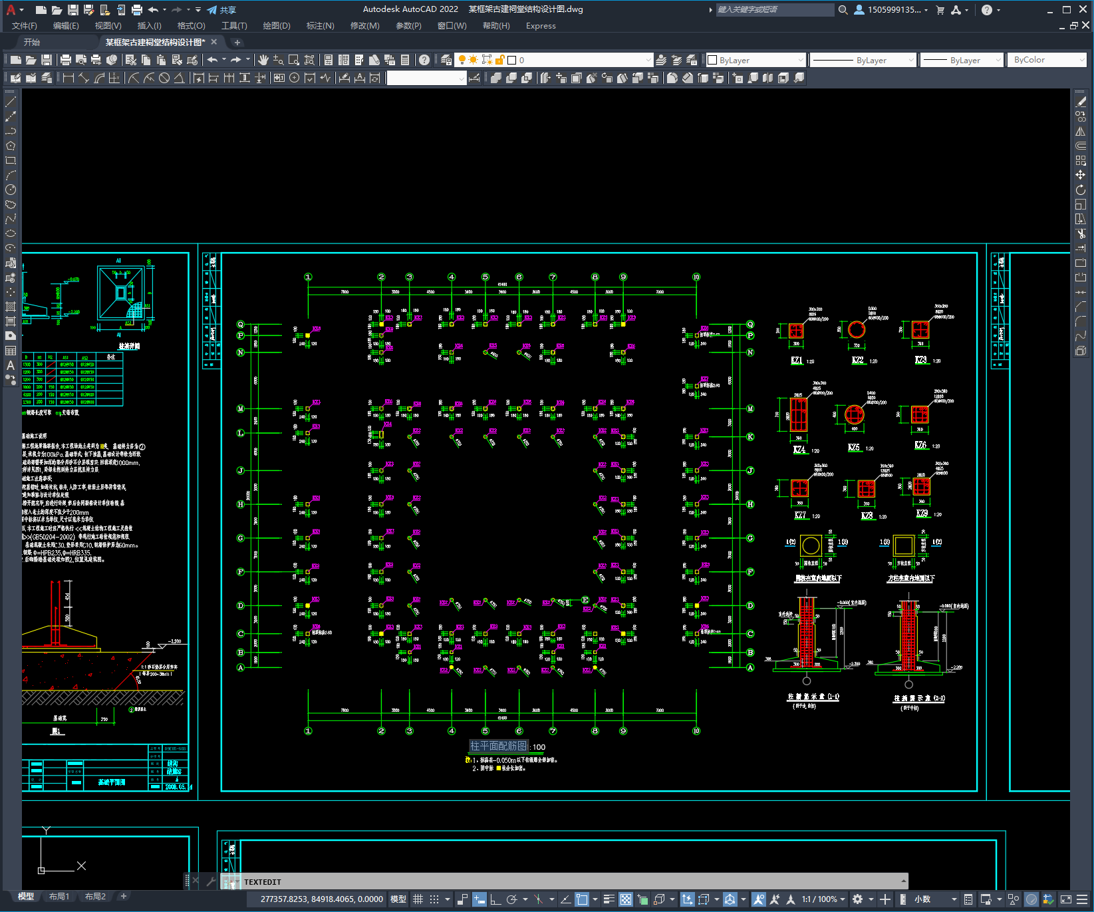Viewport: 1094px width, 912px height.
Task: Select the Move modify tool
Action: click(x=1081, y=175)
